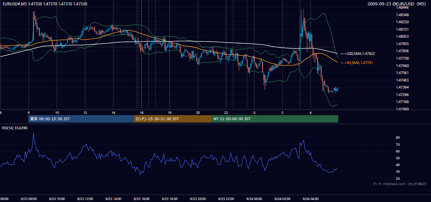Click the 9/23 20:00 bottom time label
Viewport: 431px width, 202px height.
(198, 199)
